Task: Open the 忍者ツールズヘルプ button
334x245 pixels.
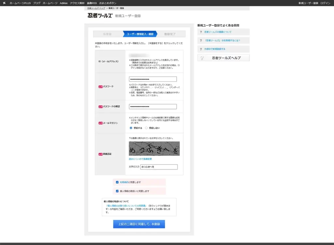Action: (223, 58)
